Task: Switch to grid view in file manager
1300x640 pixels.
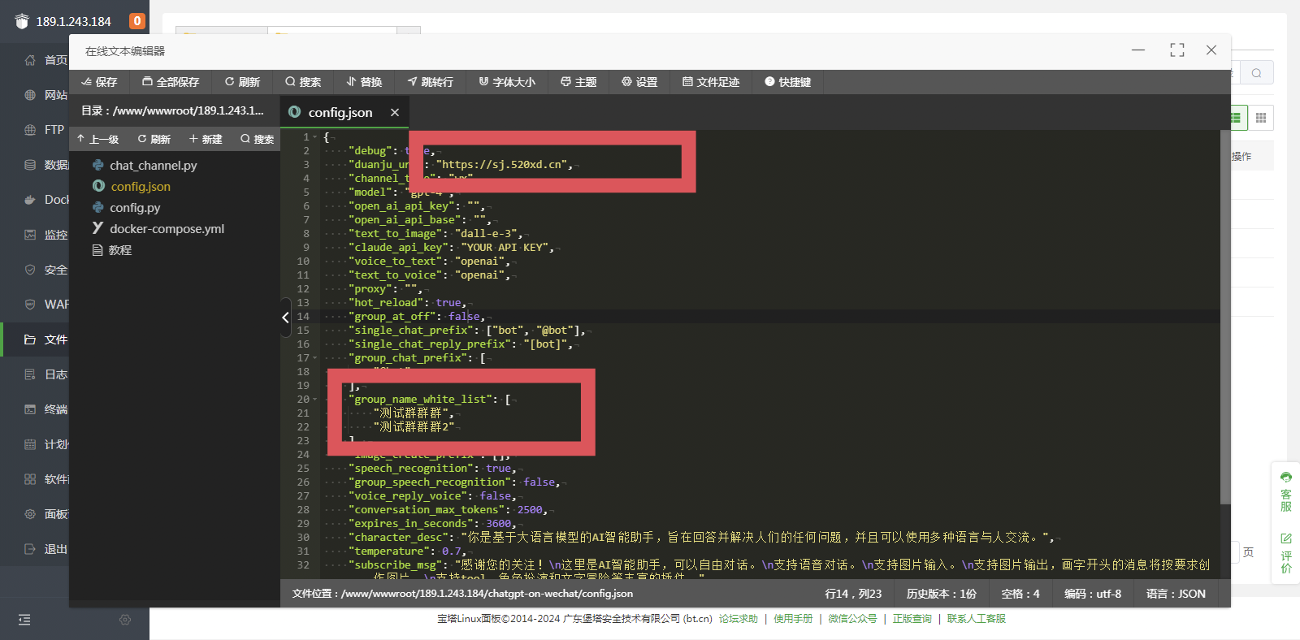Action: [1261, 118]
